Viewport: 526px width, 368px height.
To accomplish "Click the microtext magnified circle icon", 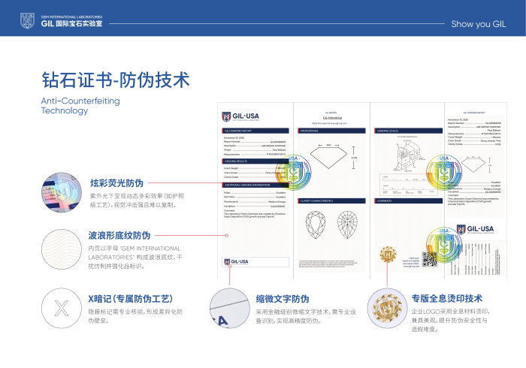I will pos(229,308).
